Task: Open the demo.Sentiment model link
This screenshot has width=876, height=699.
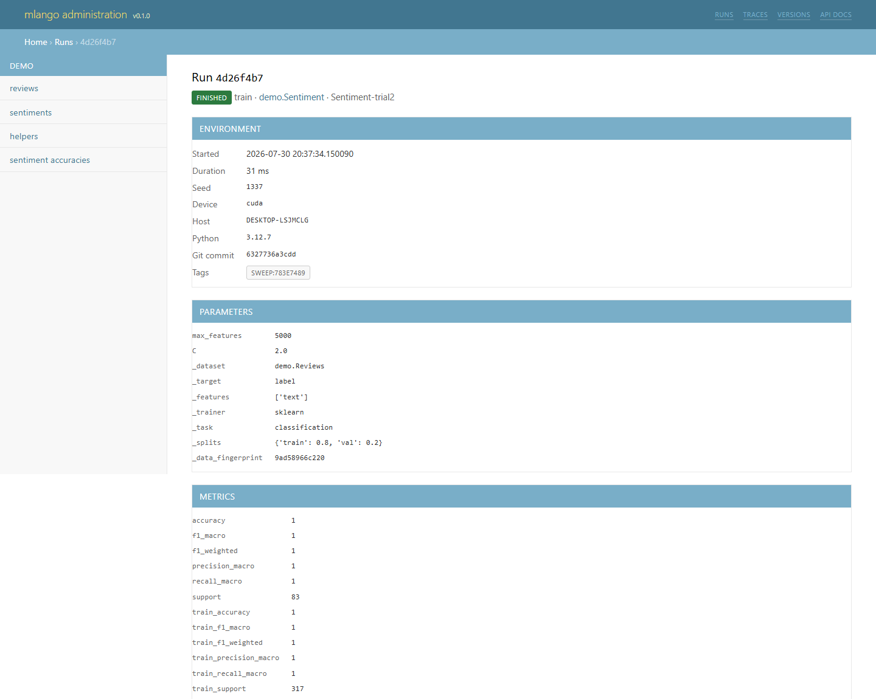Action: [291, 97]
